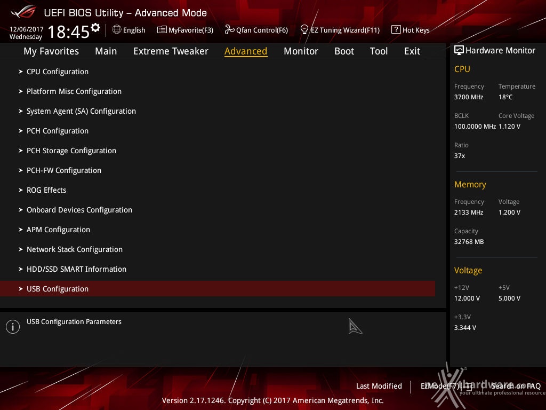The image size is (546, 410).
Task: Expand the APM Configuration arrow
Action: click(x=21, y=230)
